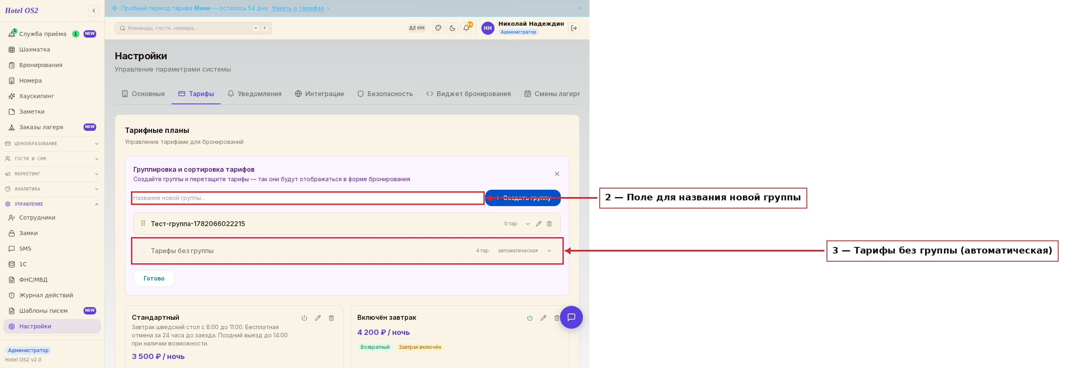Expand the Тарифы без группы chevron
1068x368 pixels.
tap(549, 251)
